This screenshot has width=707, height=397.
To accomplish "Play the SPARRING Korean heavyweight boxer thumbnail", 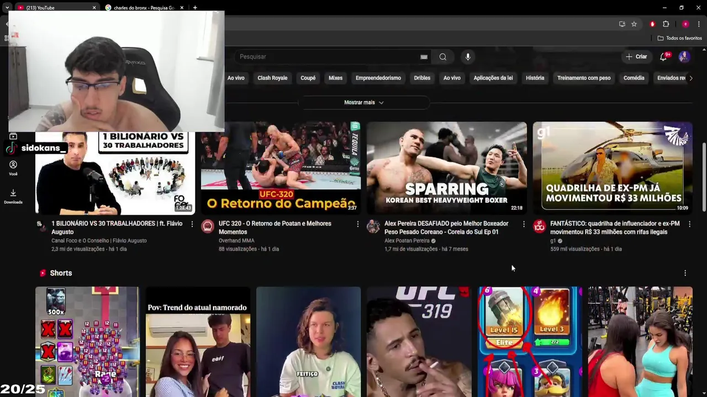I will pyautogui.click(x=447, y=168).
